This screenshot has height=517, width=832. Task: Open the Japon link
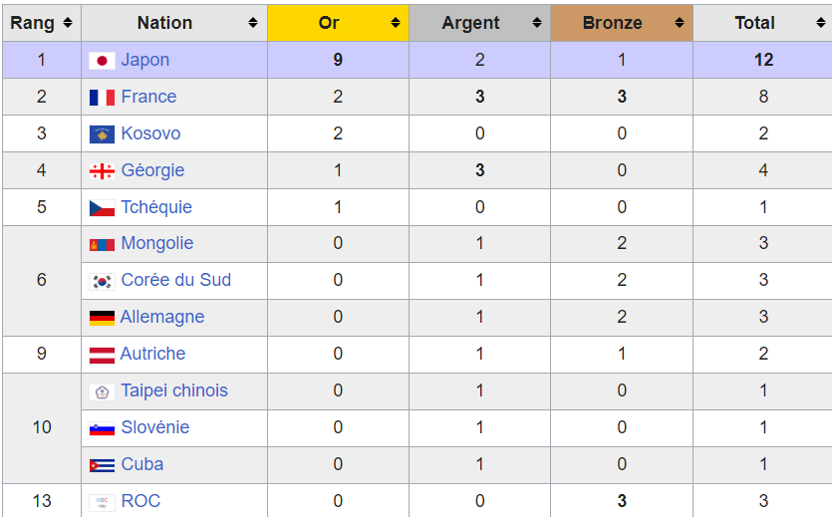click(145, 60)
